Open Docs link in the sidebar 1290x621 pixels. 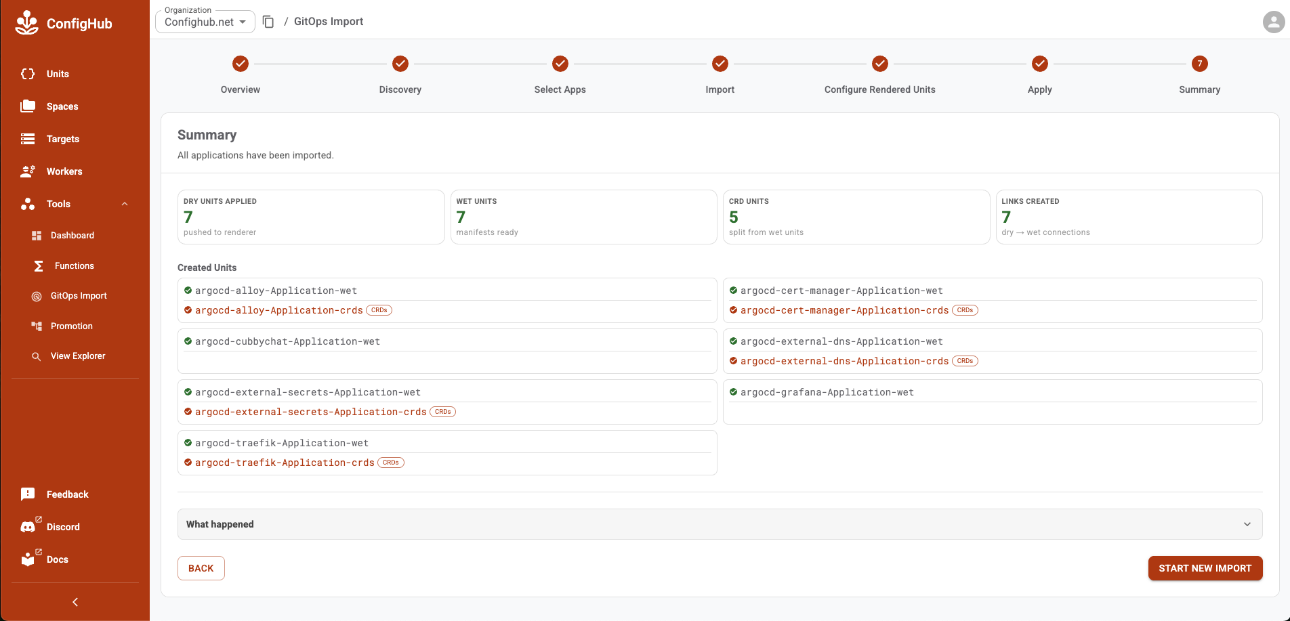[x=58, y=559]
